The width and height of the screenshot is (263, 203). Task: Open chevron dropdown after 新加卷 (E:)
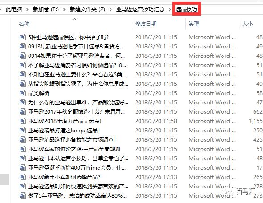click(64, 9)
